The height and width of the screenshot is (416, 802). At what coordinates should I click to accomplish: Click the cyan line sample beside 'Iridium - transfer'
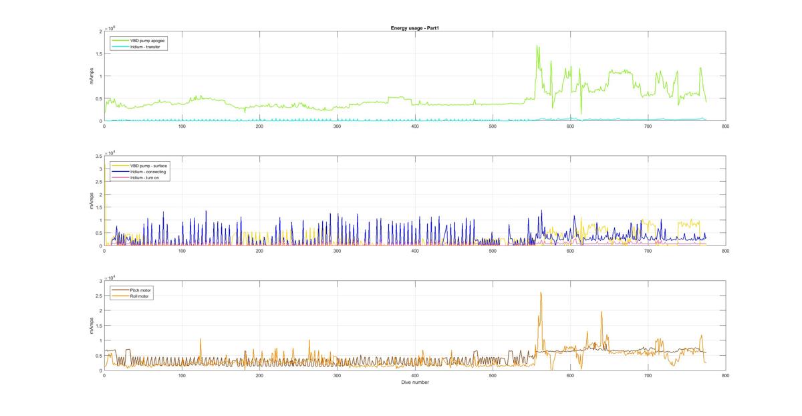point(120,47)
